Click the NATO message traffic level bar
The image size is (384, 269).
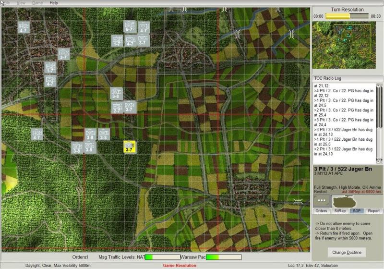[x=162, y=257]
